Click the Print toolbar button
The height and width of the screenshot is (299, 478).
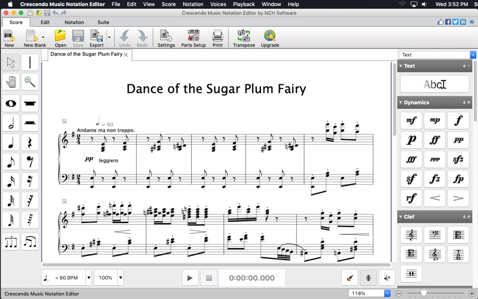click(217, 38)
